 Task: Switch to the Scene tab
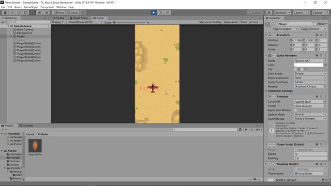coord(58,18)
